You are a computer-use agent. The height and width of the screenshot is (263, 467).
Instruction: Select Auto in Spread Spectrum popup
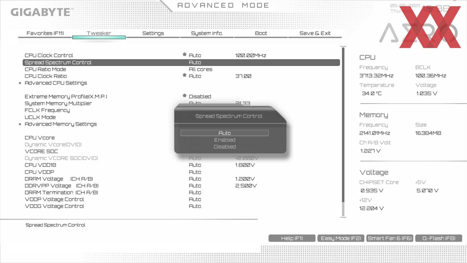tap(225, 133)
